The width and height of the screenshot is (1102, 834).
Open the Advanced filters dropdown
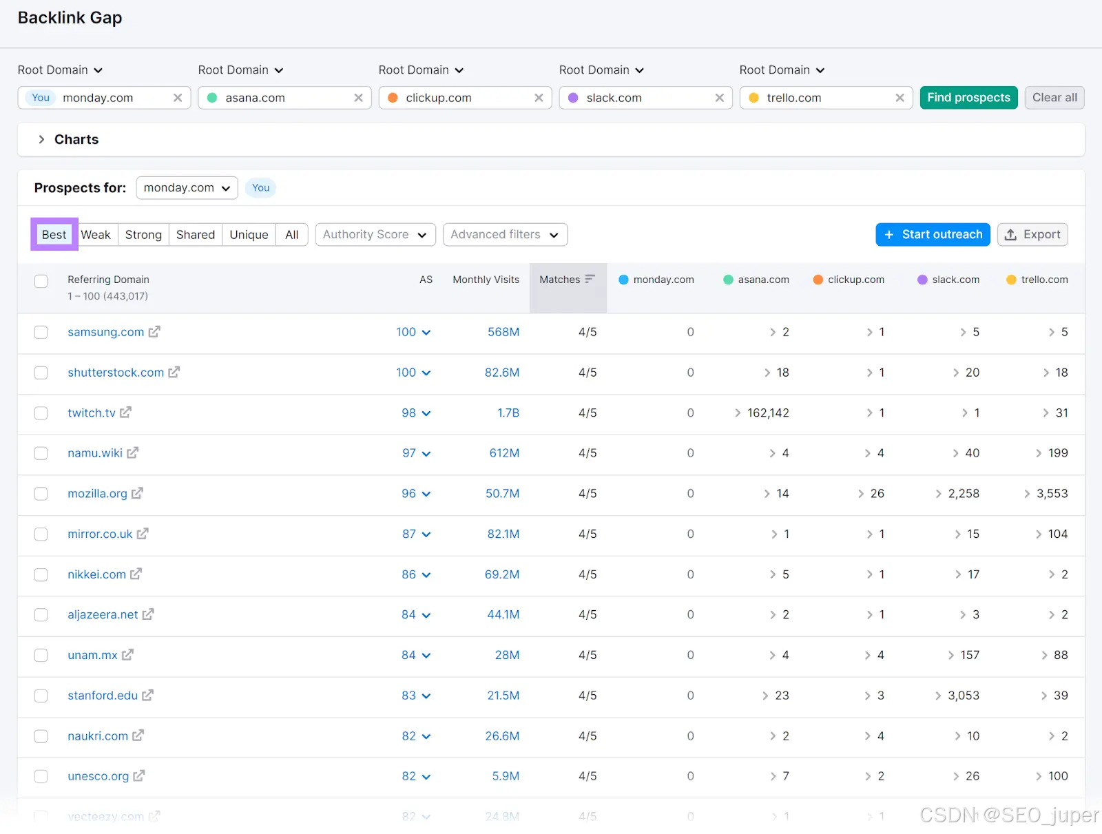(x=505, y=234)
